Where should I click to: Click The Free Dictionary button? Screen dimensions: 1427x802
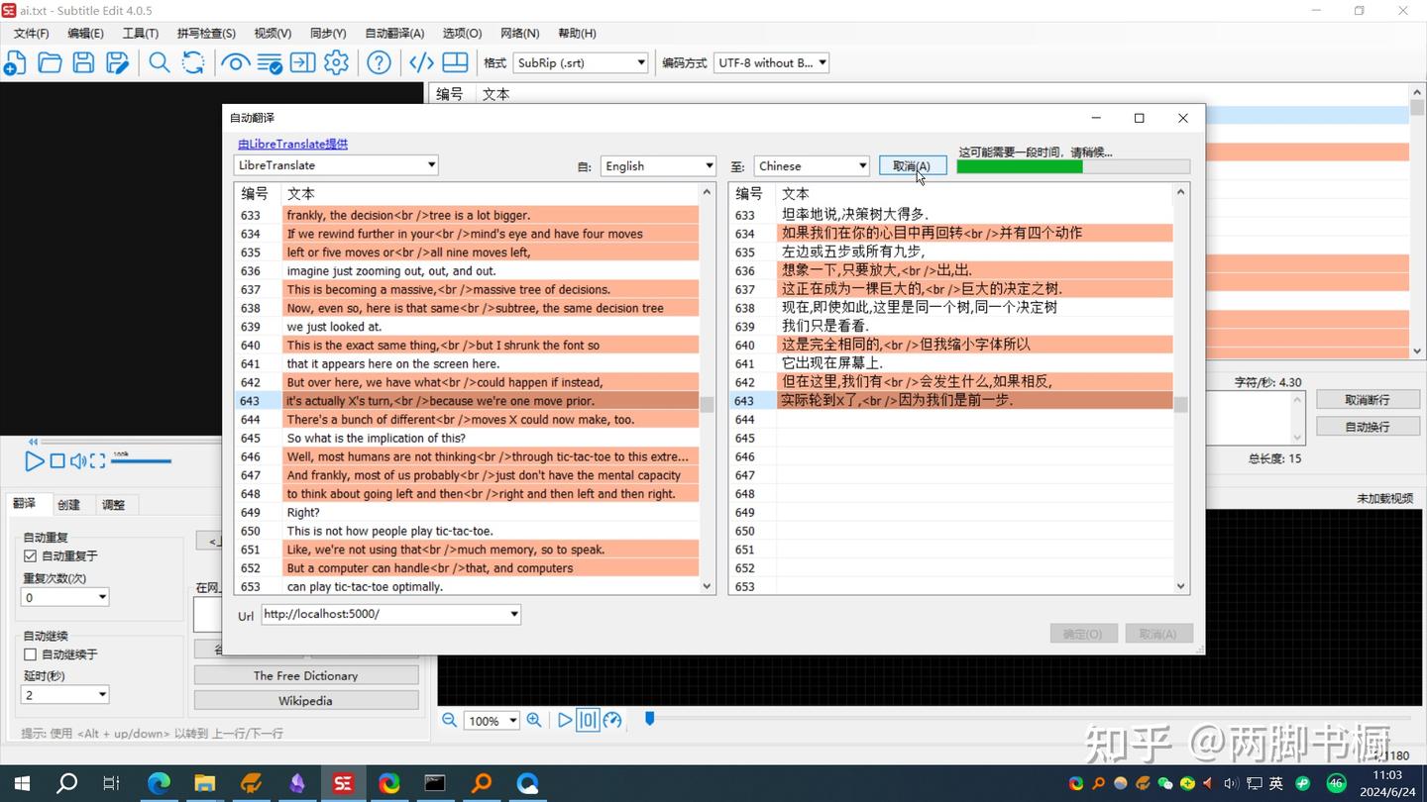pyautogui.click(x=306, y=675)
